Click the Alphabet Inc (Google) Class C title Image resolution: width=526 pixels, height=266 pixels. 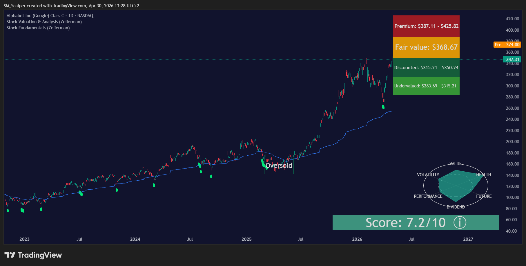(x=50, y=16)
